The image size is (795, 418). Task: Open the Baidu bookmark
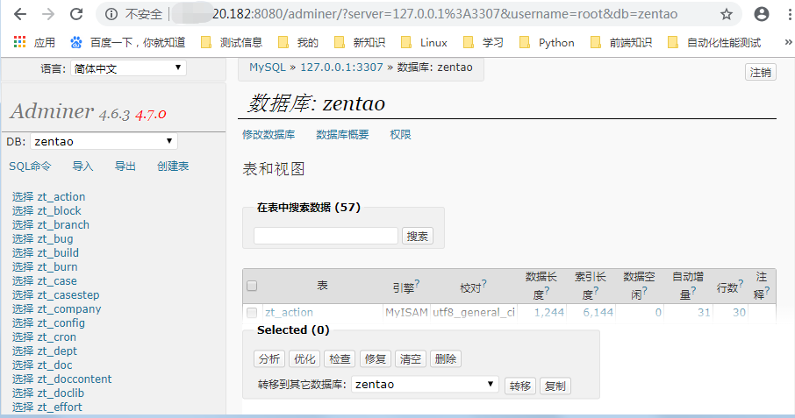tap(128, 43)
